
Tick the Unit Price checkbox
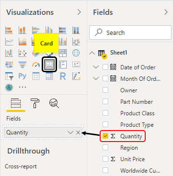[x=105, y=159]
